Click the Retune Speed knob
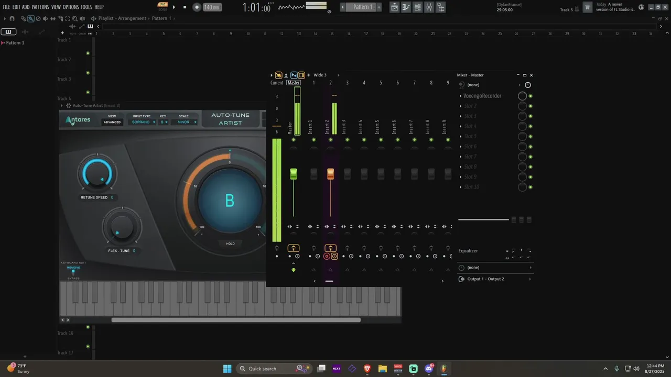Image resolution: width=671 pixels, height=377 pixels. pyautogui.click(x=98, y=174)
